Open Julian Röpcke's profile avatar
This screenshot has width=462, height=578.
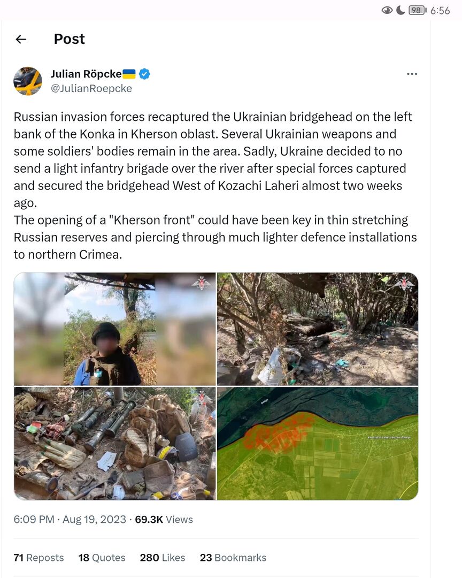click(28, 81)
